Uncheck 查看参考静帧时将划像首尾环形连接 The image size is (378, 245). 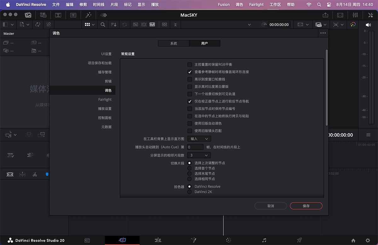tap(190, 72)
